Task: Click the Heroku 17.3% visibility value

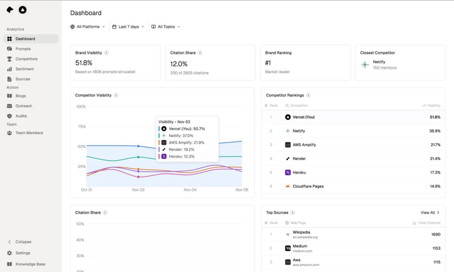Action: click(435, 172)
